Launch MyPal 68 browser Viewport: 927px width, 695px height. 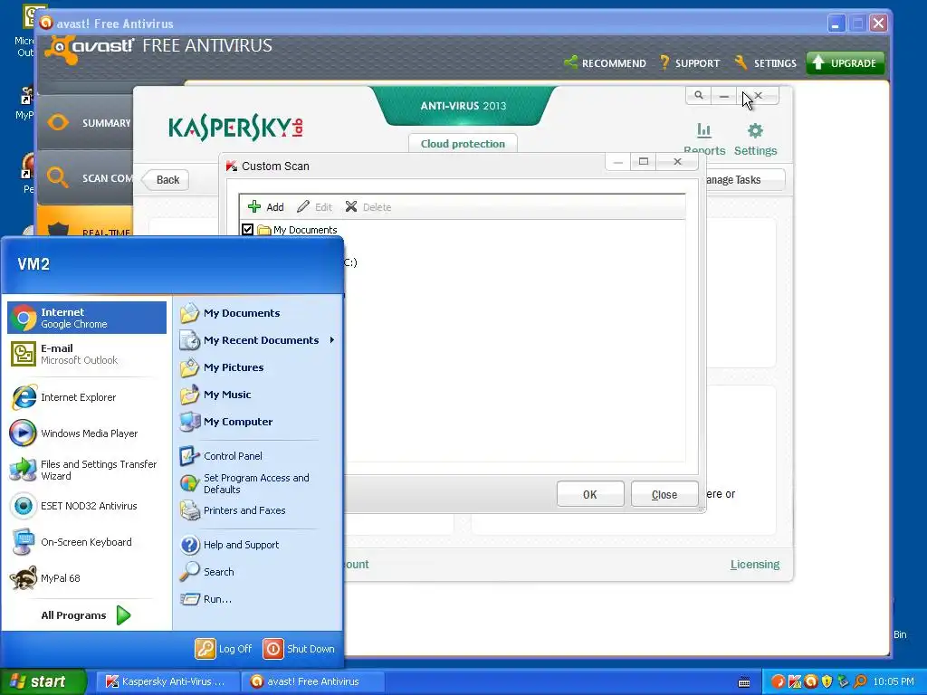coord(87,578)
